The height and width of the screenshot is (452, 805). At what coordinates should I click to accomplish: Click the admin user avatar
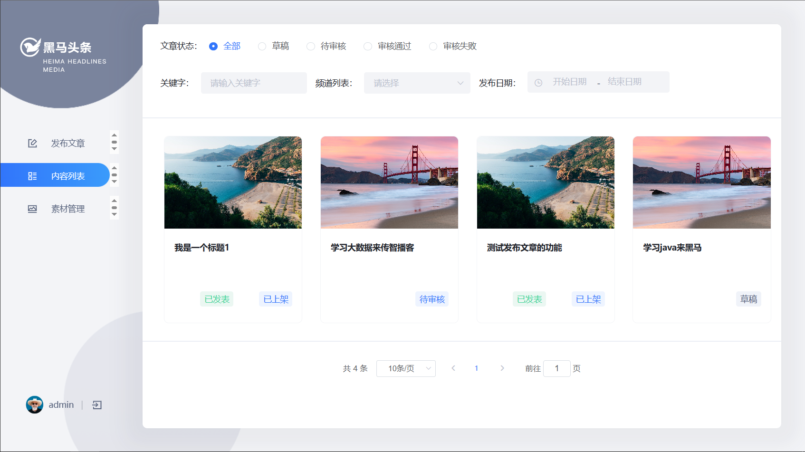[x=34, y=405]
